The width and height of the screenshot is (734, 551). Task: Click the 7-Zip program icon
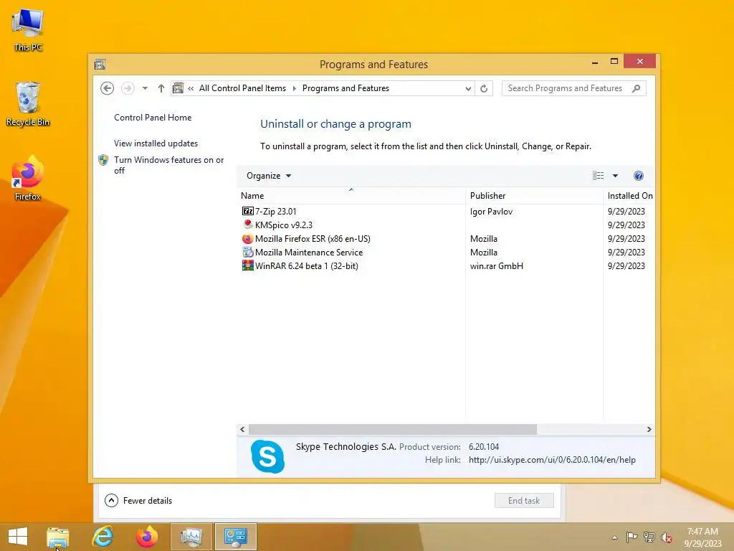(247, 212)
